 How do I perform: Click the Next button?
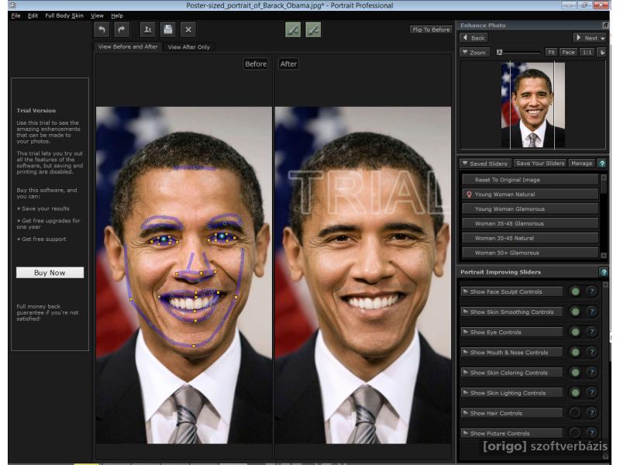590,38
